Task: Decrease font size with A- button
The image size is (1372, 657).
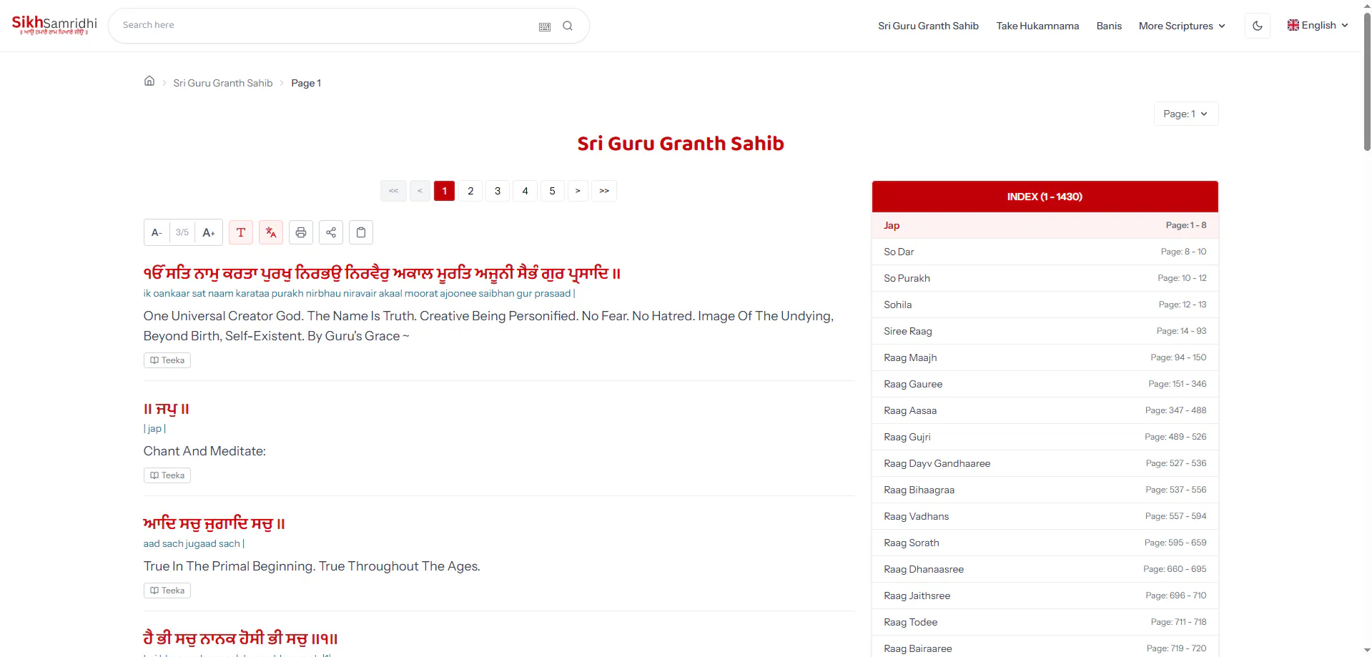Action: pyautogui.click(x=157, y=232)
